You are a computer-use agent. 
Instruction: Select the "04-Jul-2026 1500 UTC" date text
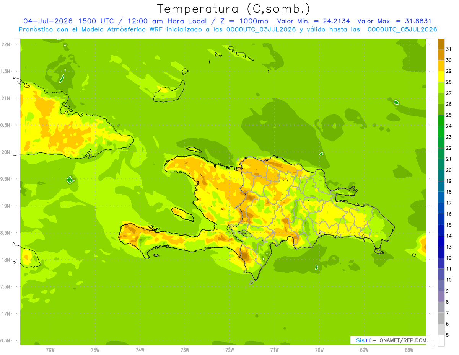click(67, 21)
